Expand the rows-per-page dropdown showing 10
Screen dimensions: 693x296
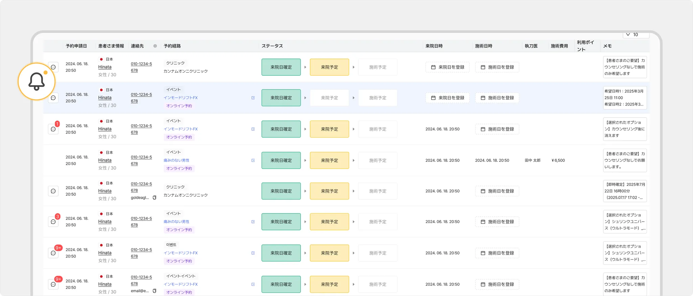pyautogui.click(x=636, y=34)
